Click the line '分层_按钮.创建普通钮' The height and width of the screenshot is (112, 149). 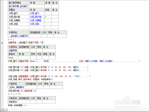pyautogui.click(x=49, y=76)
